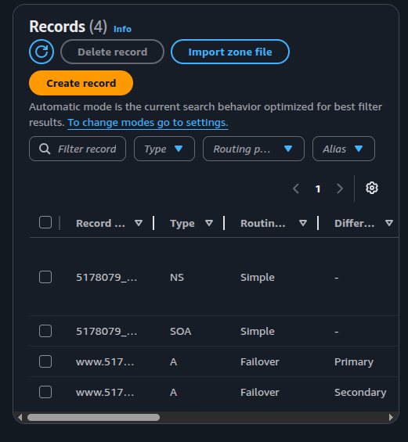Go to previous page arrow
The height and width of the screenshot is (442, 408).
(x=296, y=189)
